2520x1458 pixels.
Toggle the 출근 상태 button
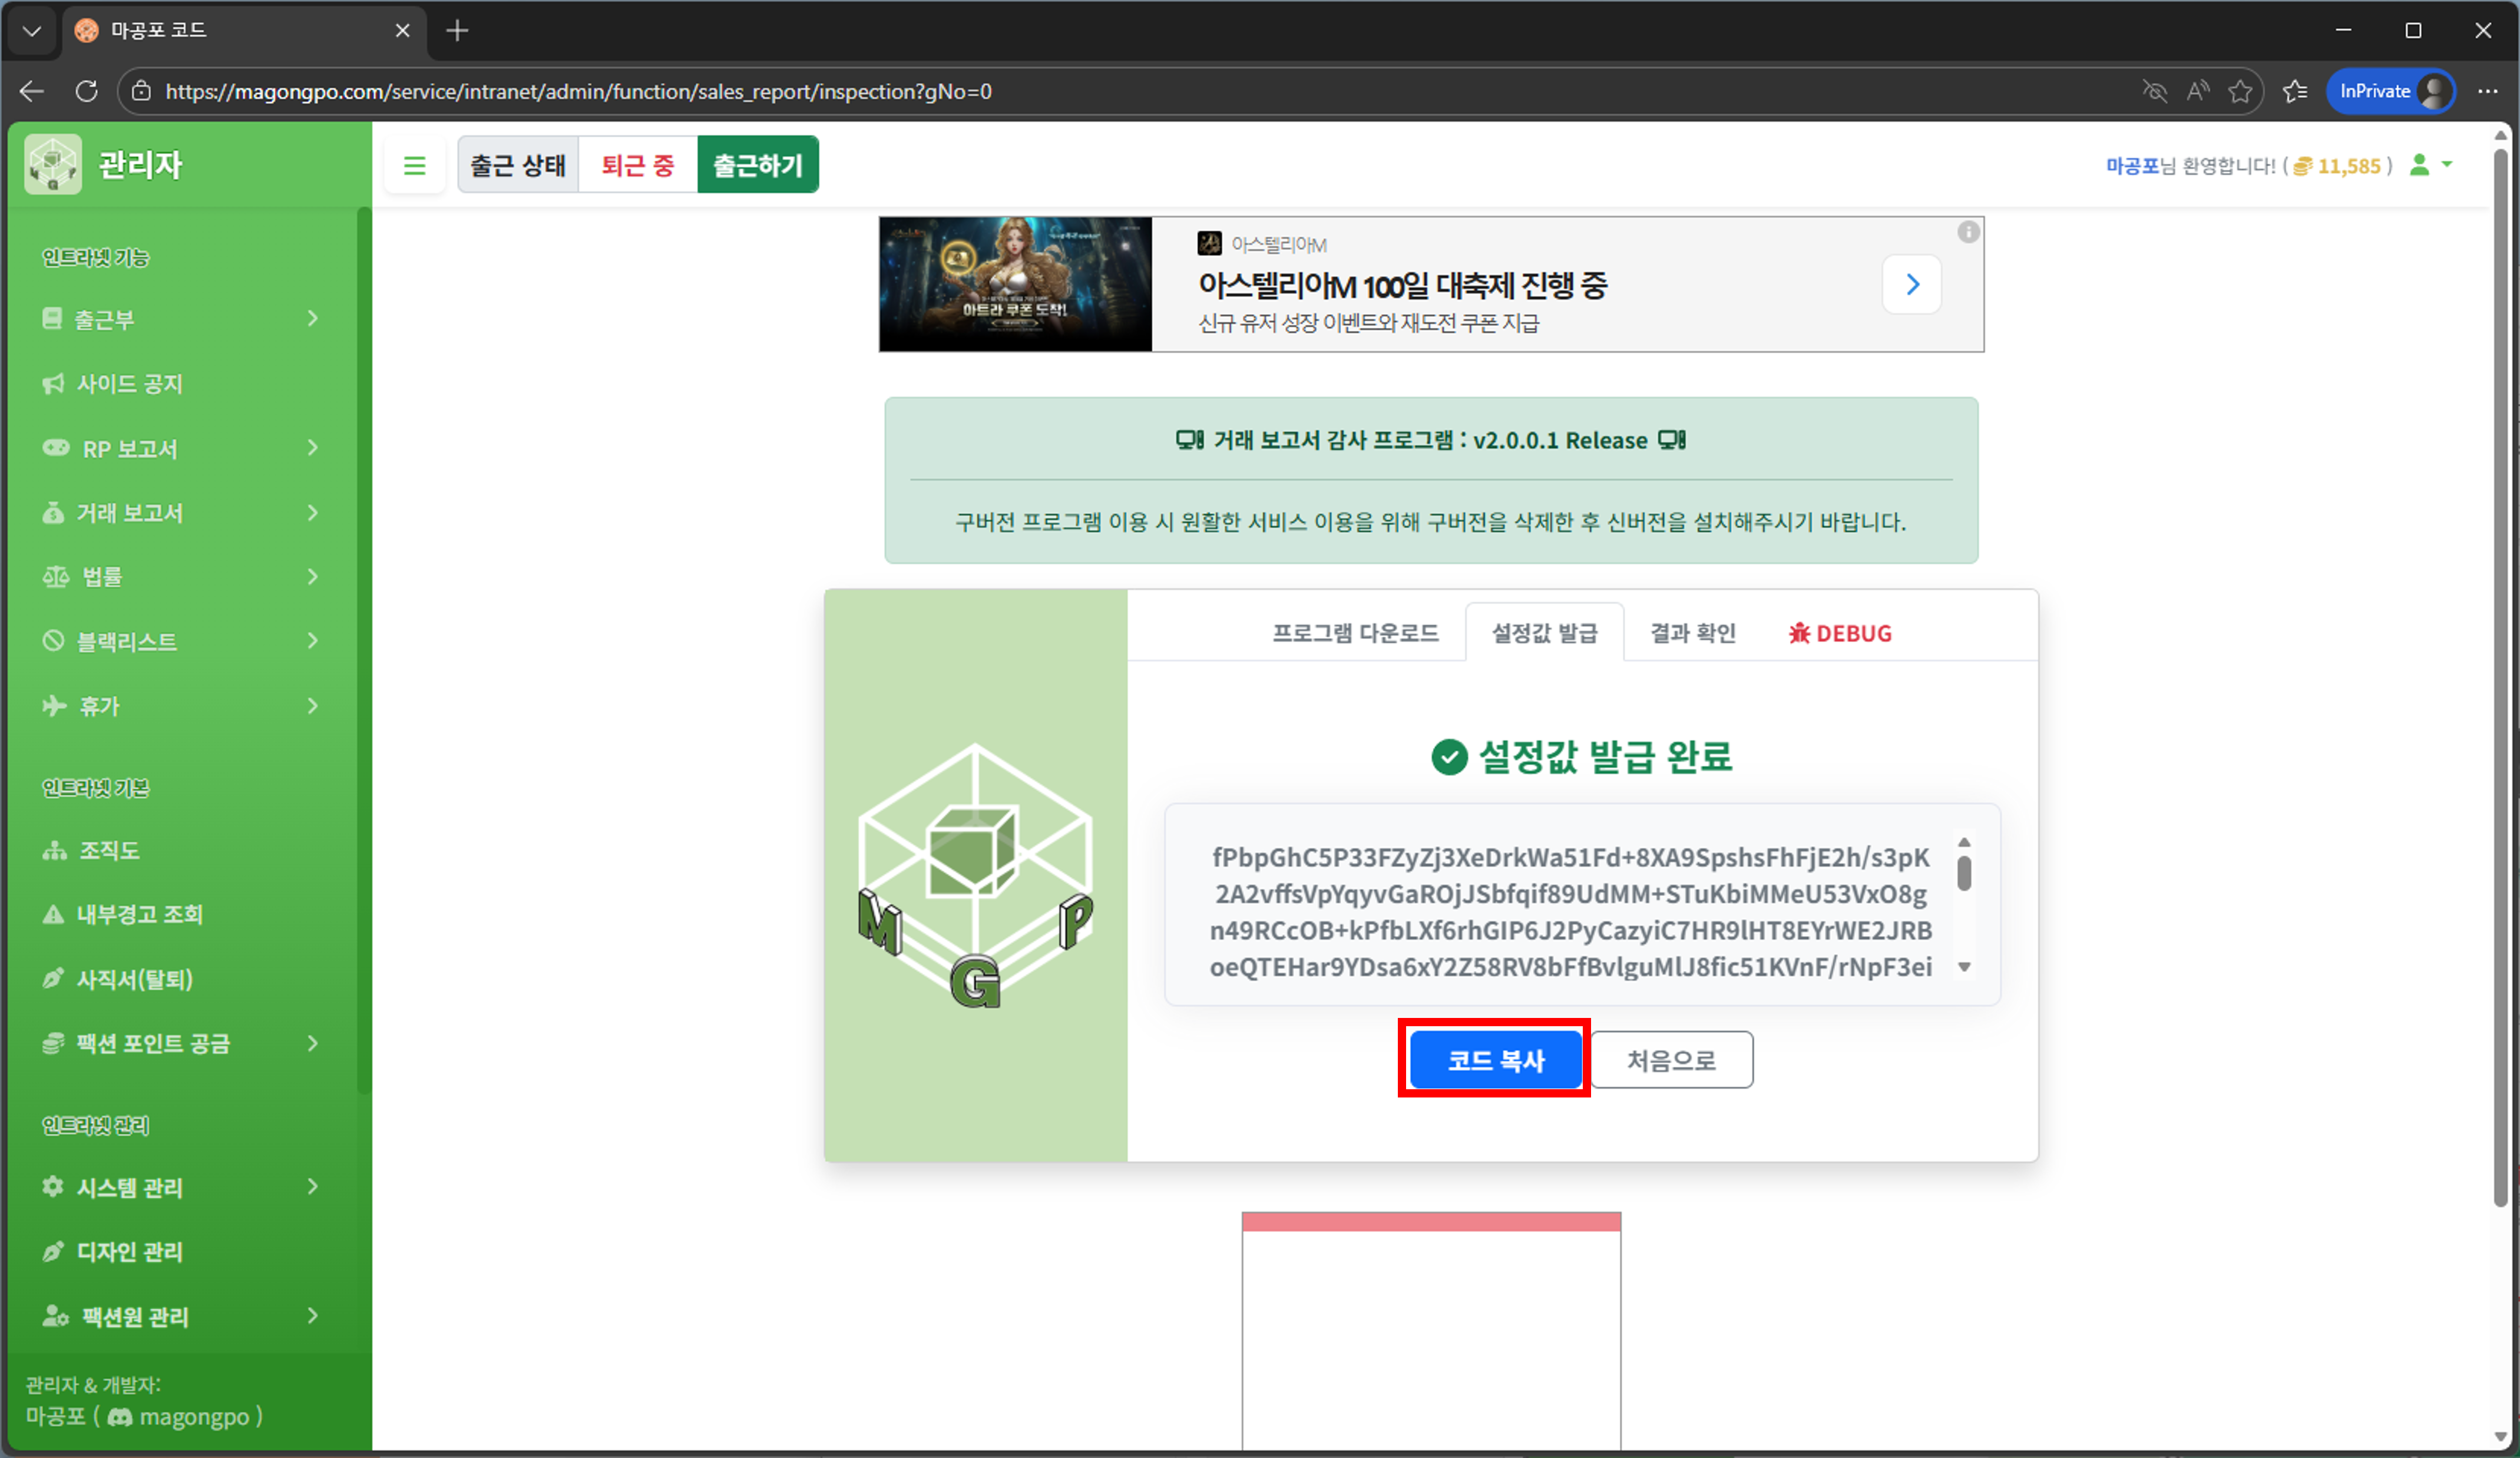(517, 164)
